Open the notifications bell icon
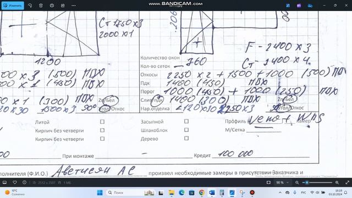The width and height of the screenshot is (352, 198). pyautogui.click(x=346, y=193)
